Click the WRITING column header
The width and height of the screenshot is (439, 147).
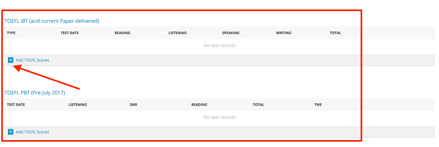click(283, 33)
